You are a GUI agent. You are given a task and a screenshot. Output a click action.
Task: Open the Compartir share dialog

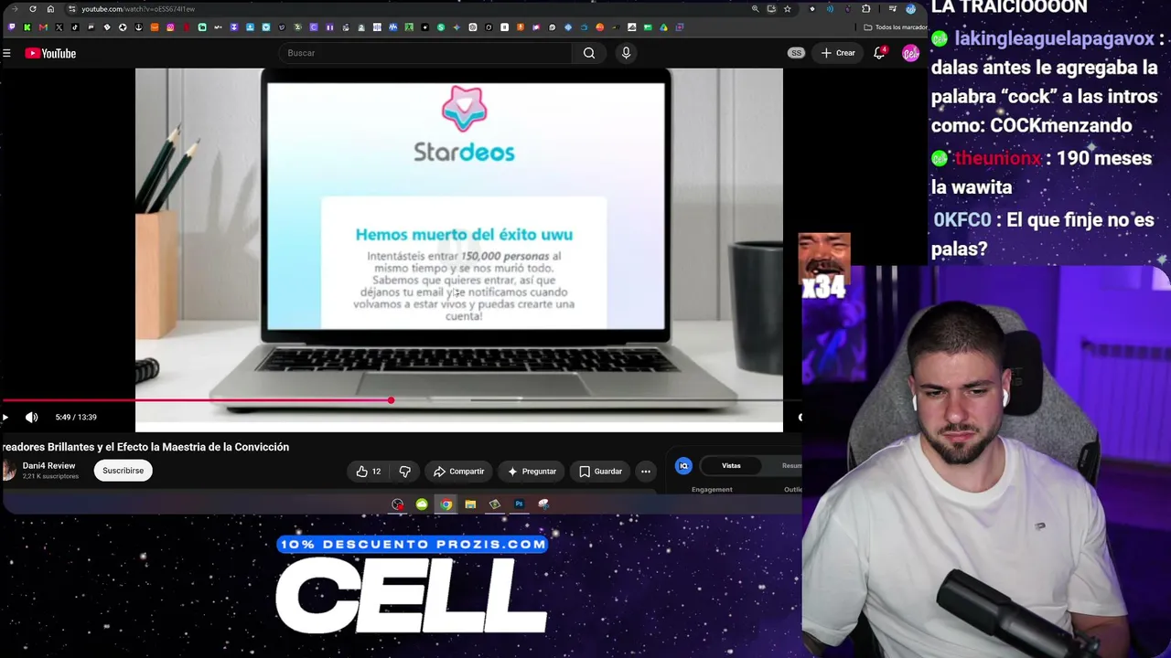tap(458, 472)
